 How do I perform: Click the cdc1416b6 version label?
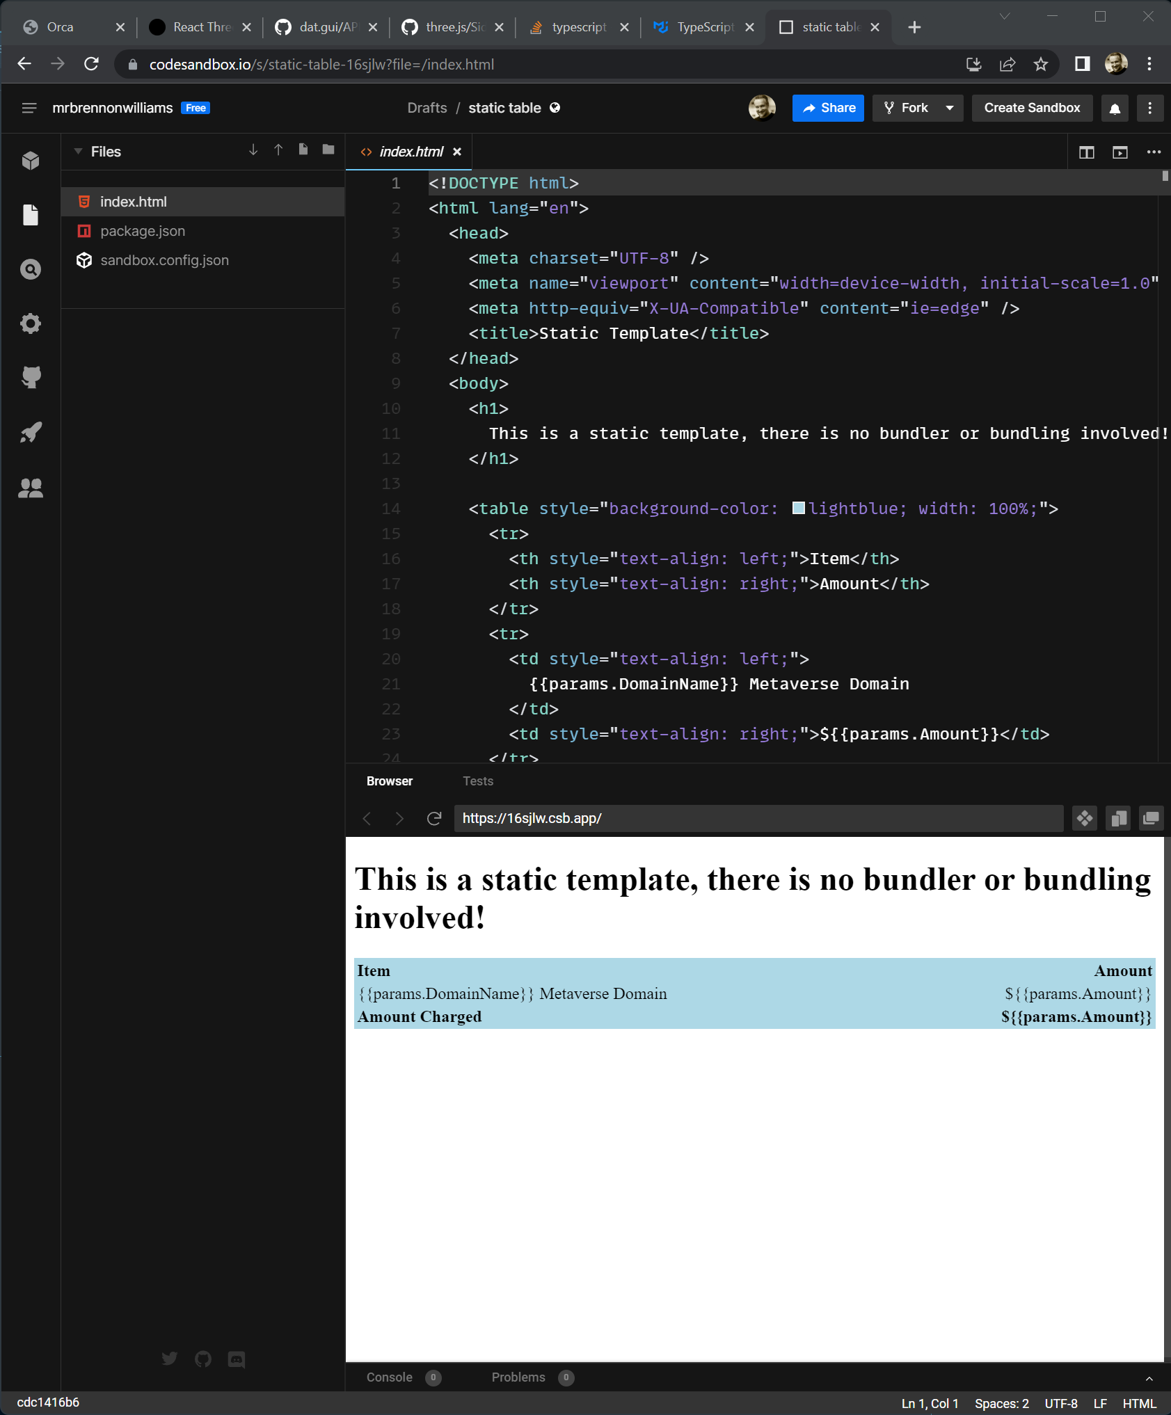48,1402
